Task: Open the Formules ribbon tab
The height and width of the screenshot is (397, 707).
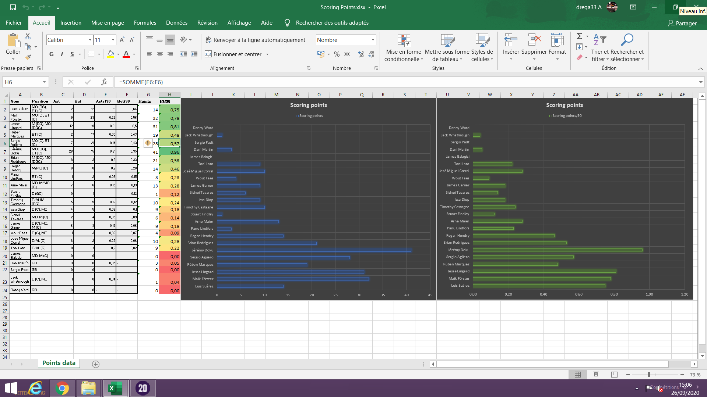Action: pos(145,22)
